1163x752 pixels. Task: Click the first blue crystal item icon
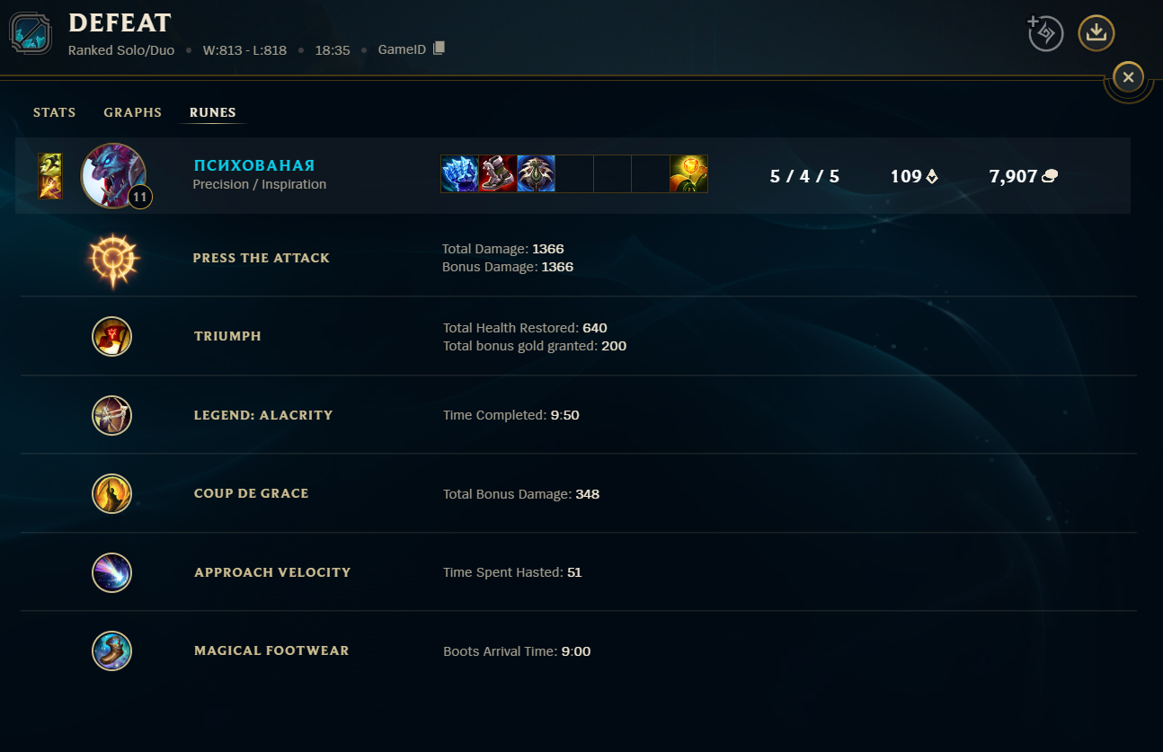coord(459,174)
